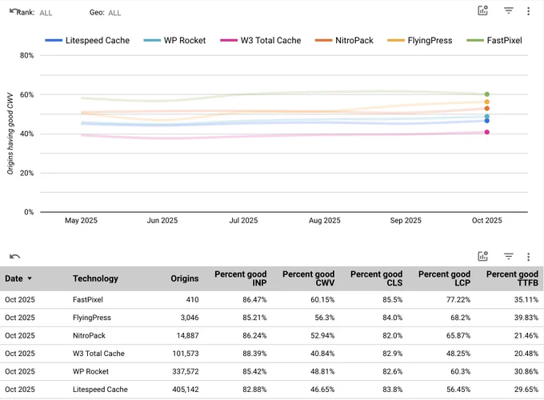544x400 pixels.
Task: Sort by the Origins column header
Action: click(185, 278)
